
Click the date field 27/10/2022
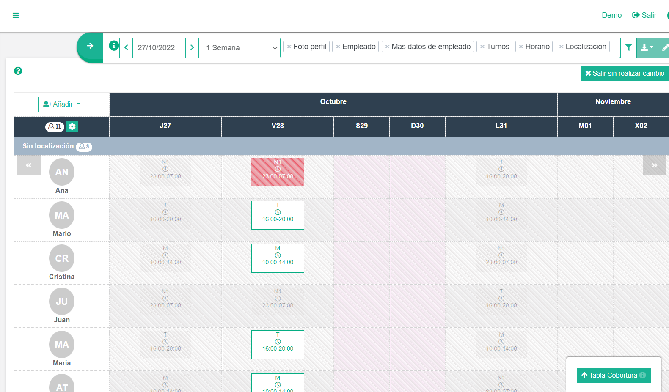click(x=159, y=48)
